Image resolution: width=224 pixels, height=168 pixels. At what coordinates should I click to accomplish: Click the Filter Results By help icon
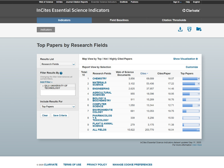(x=61, y=73)
